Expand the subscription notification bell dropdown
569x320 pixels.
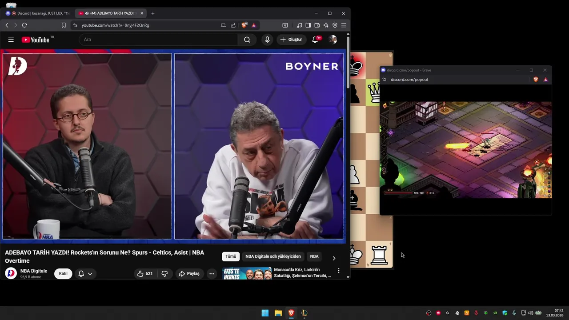coord(85,274)
